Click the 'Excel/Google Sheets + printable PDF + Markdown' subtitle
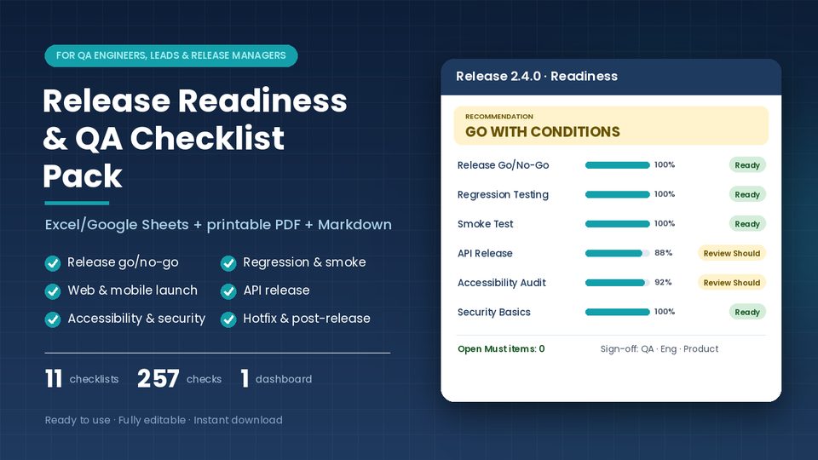This screenshot has width=818, height=460. [218, 225]
